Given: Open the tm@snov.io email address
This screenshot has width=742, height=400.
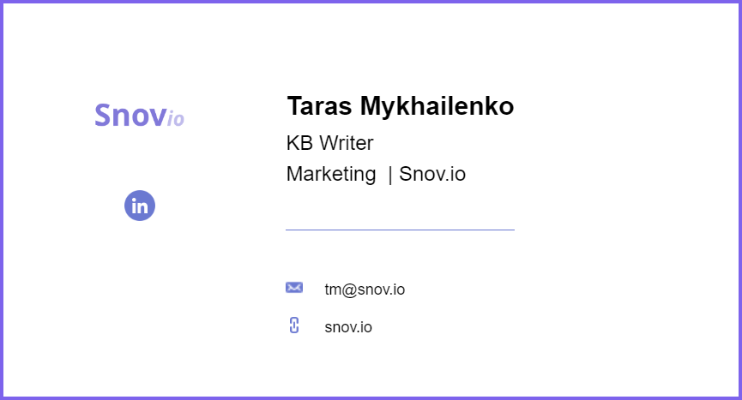Looking at the screenshot, I should tap(365, 289).
